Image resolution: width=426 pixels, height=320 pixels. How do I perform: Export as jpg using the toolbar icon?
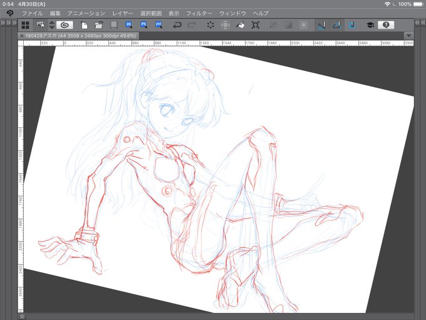(129, 25)
